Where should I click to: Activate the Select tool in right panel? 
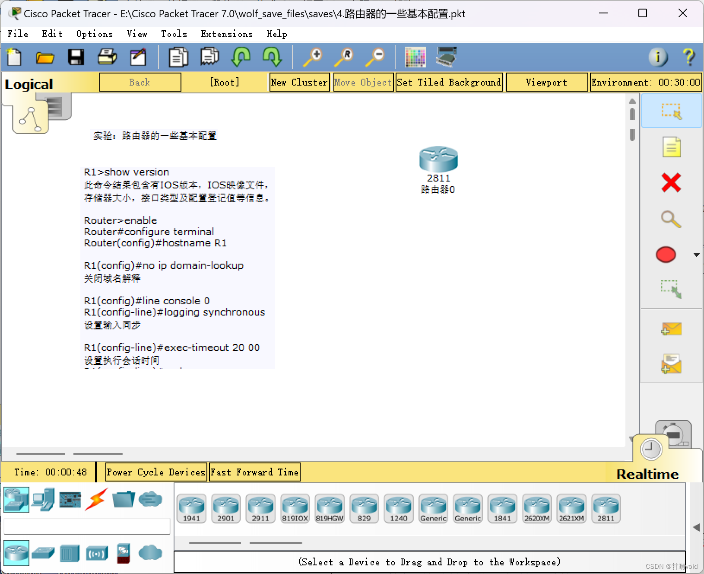672,111
